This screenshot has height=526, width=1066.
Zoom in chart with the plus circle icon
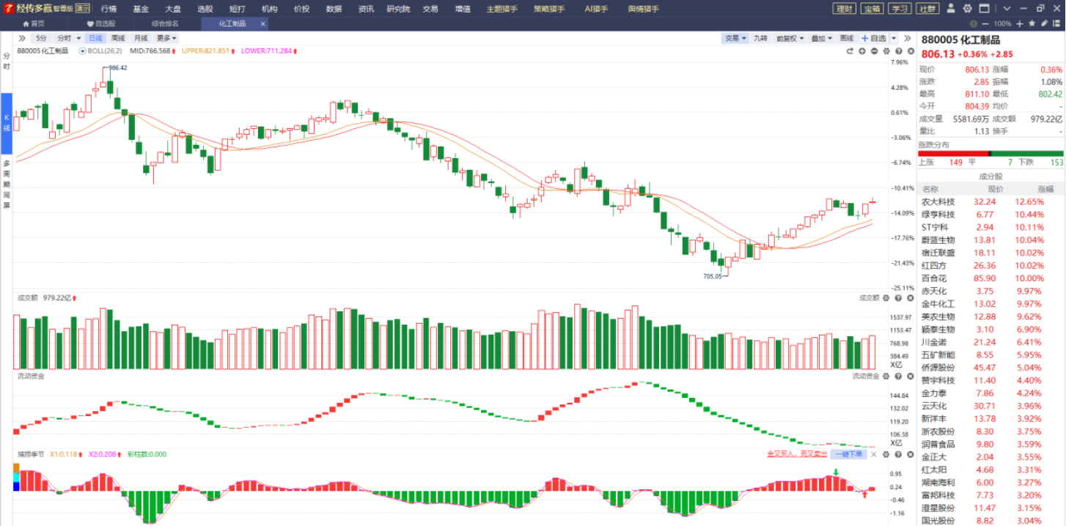862,51
